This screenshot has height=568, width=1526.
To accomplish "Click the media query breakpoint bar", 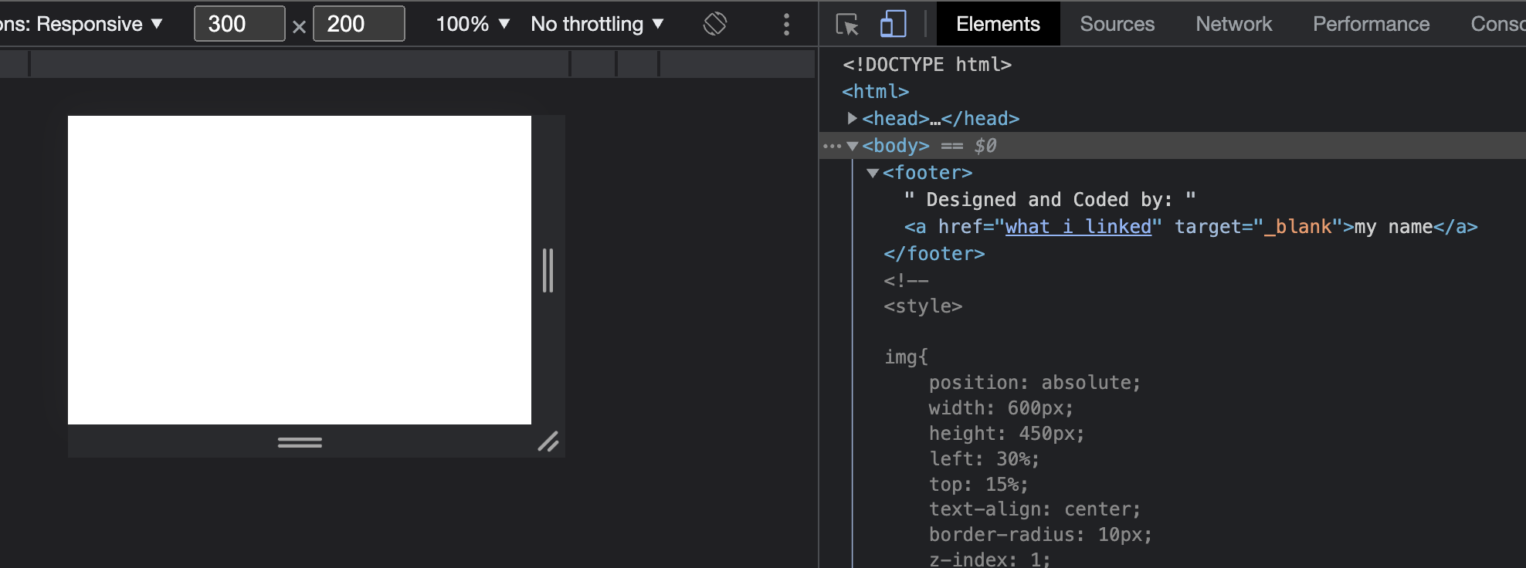I will (407, 64).
